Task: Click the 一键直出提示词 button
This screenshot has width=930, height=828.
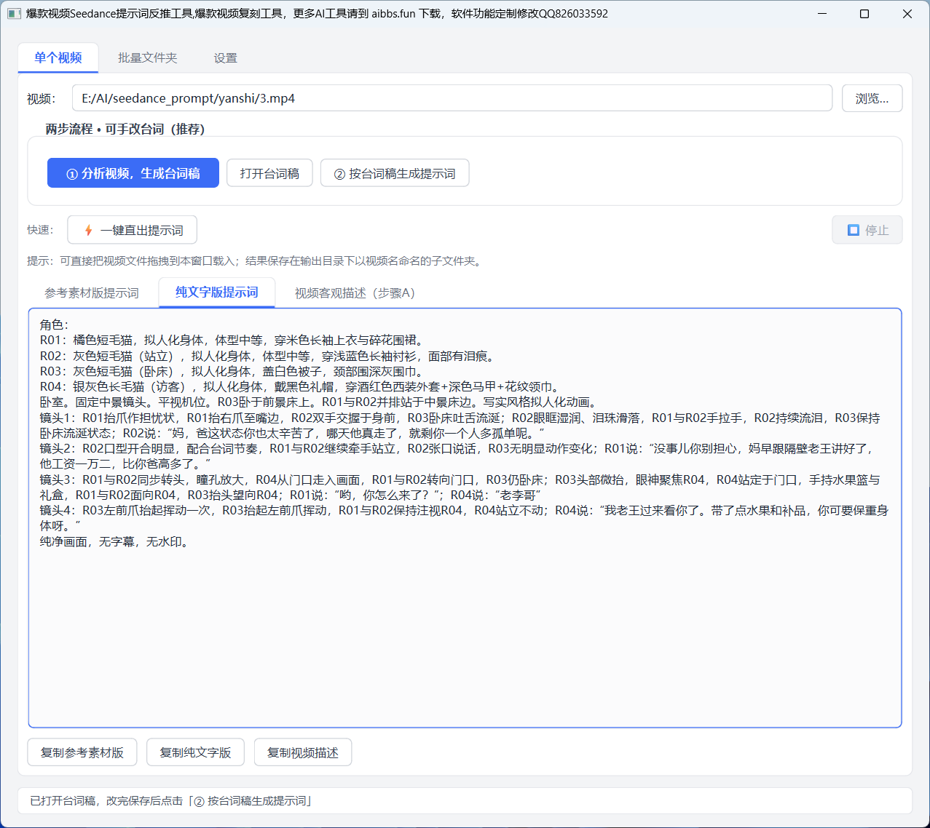Action: tap(133, 230)
